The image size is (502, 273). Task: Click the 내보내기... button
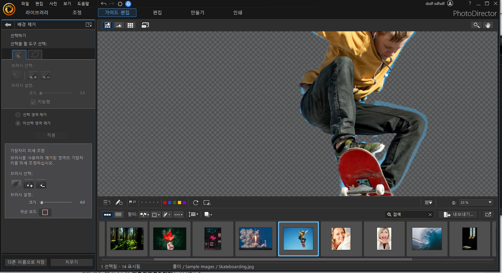pos(458,214)
